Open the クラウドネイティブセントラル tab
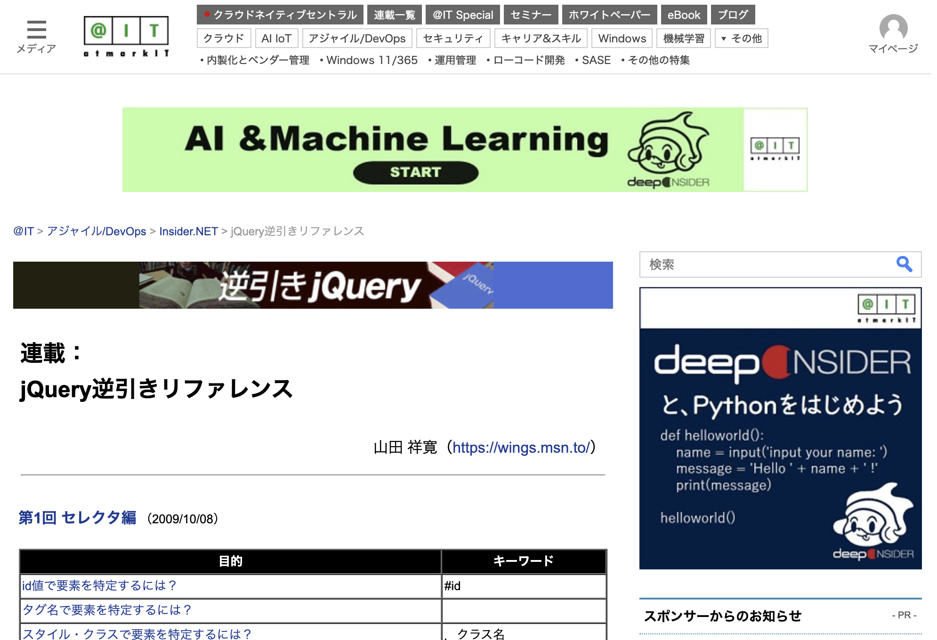Viewport: 937px width, 640px height. [x=280, y=15]
